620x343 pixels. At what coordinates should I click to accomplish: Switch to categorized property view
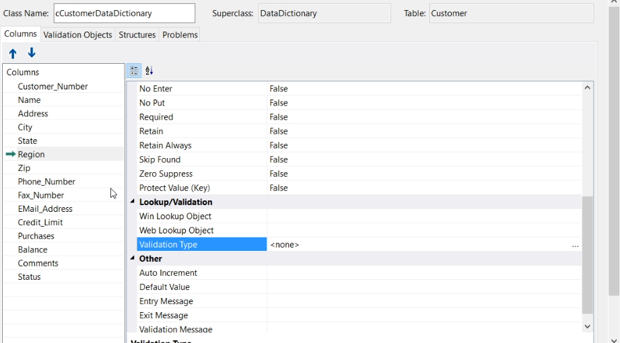pos(134,71)
